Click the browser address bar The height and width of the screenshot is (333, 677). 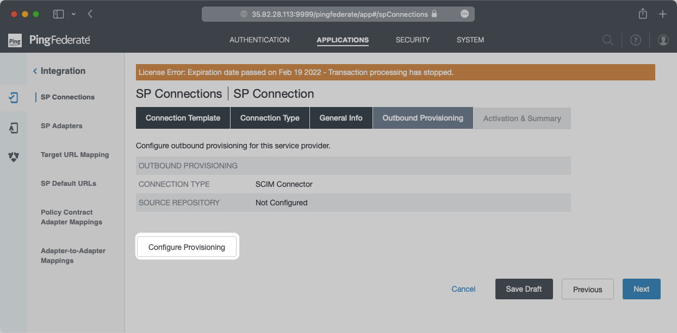(338, 14)
